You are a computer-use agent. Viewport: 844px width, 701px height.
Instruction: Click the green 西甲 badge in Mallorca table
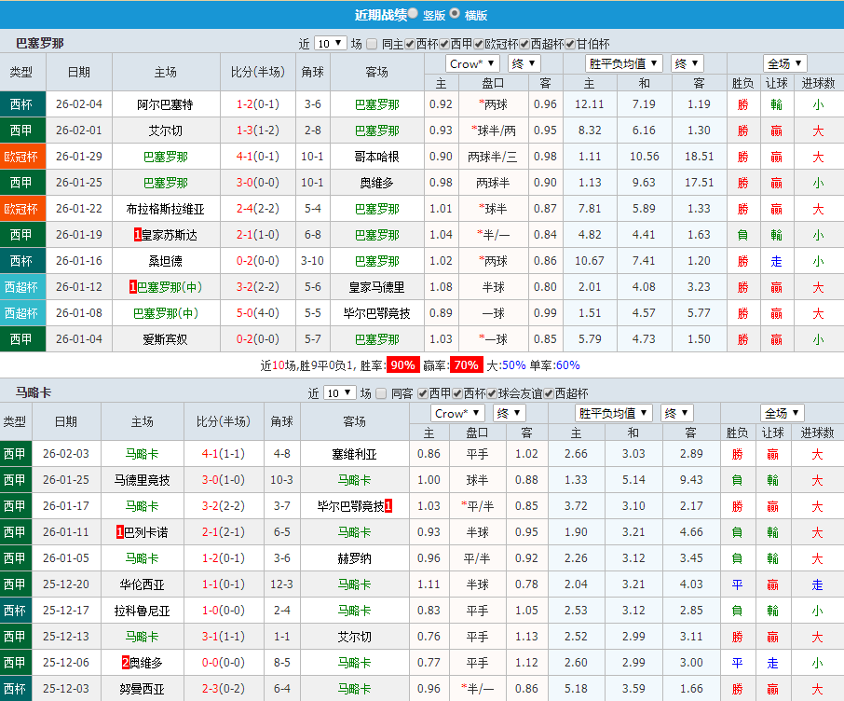(x=22, y=456)
